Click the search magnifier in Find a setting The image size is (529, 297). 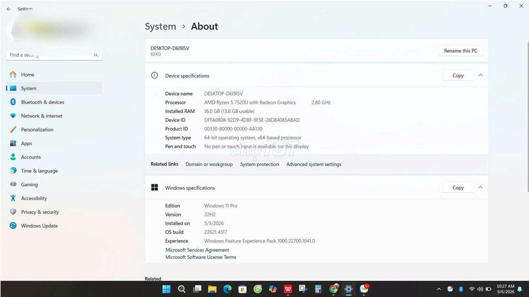click(x=96, y=55)
